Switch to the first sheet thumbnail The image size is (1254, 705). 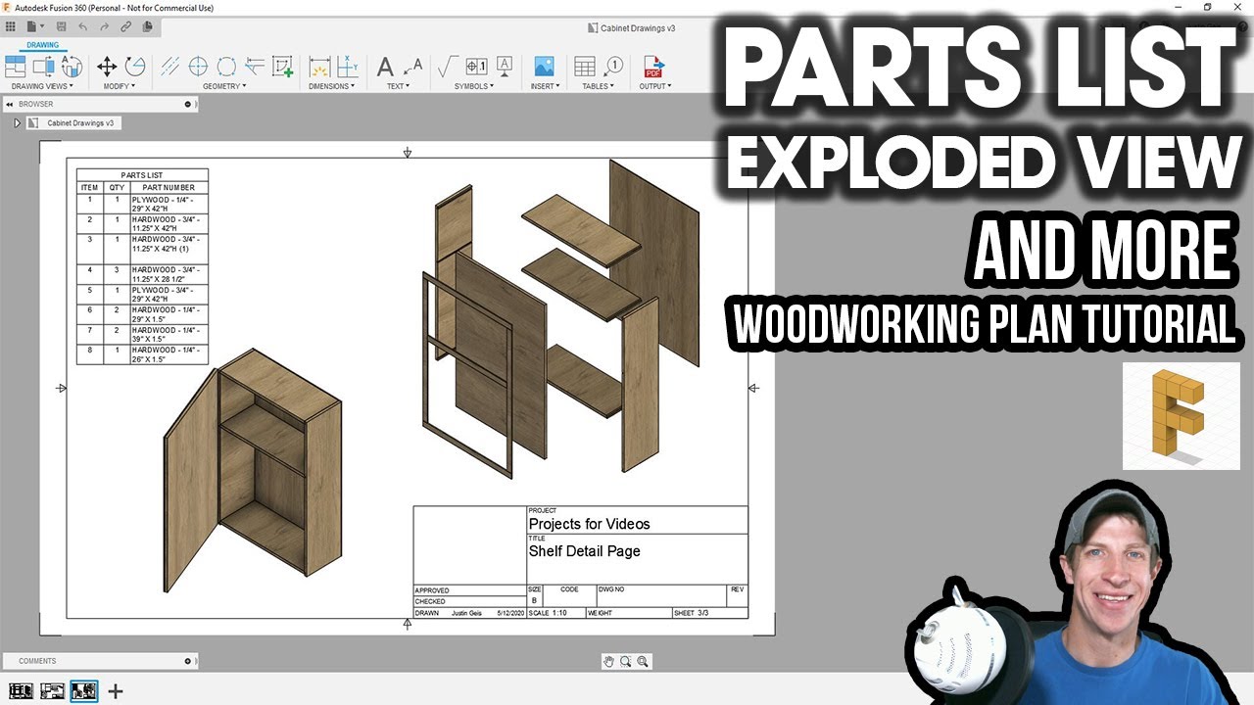pos(20,691)
